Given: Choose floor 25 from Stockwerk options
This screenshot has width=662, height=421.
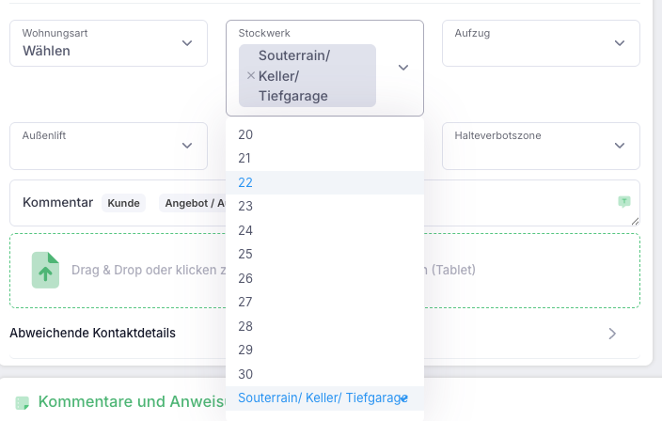Looking at the screenshot, I should coord(324,254).
